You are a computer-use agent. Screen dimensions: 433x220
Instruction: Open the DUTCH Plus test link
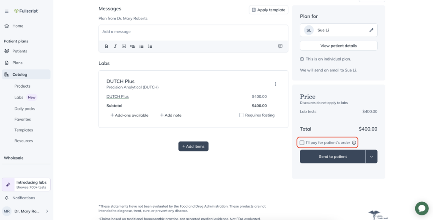click(118, 97)
